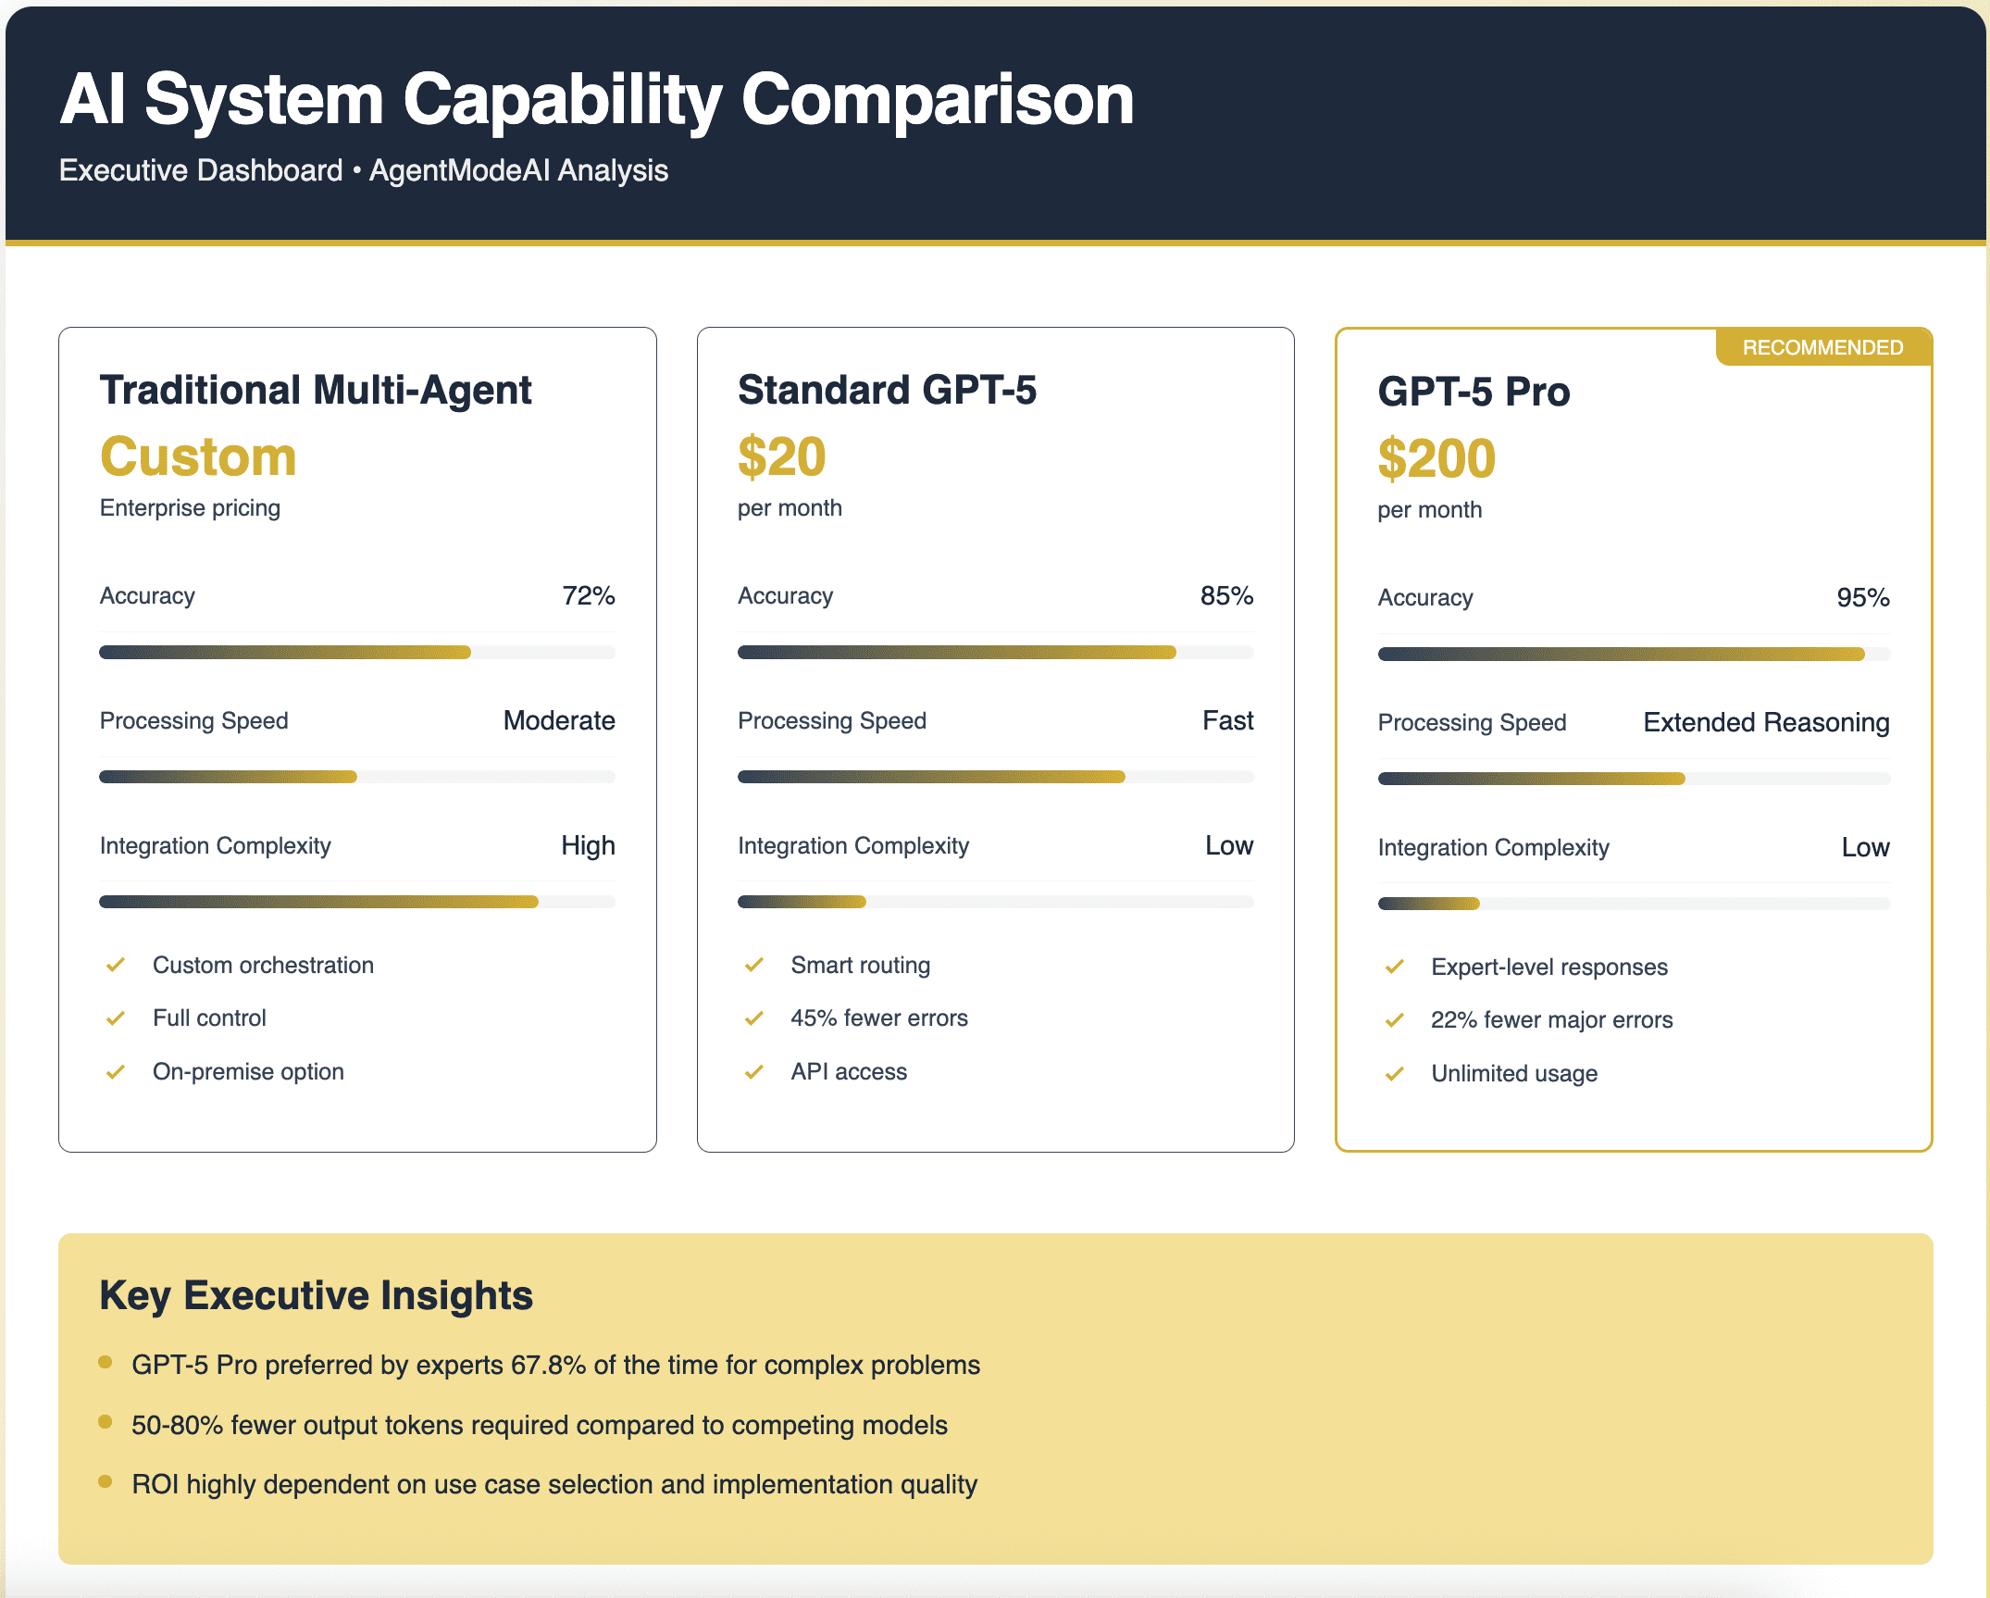Click the 72% accuracy value

(x=589, y=595)
